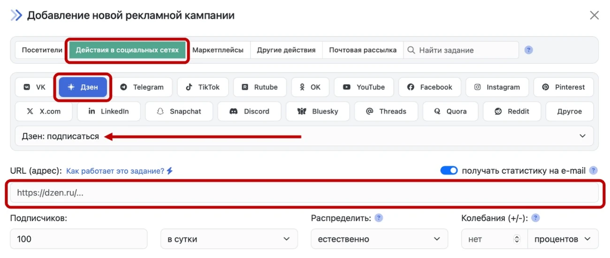Pick TikTok from the social networks

point(202,87)
